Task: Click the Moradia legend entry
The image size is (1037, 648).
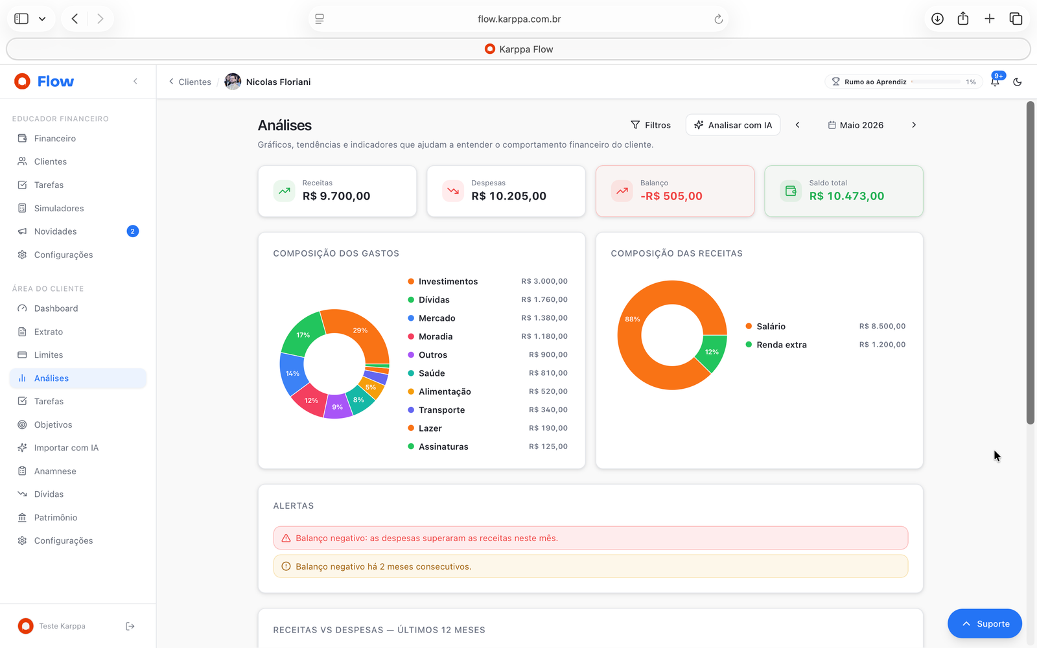Action: (487, 336)
